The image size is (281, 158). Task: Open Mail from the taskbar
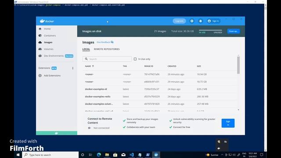[123, 155]
